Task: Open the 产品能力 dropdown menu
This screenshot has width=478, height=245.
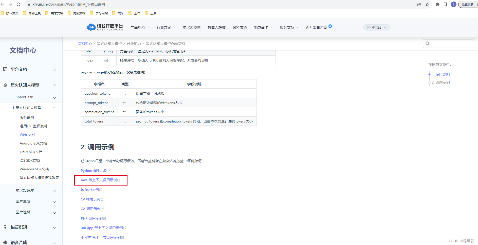Action: pyautogui.click(x=140, y=27)
